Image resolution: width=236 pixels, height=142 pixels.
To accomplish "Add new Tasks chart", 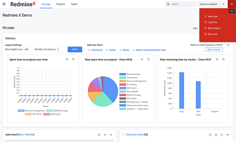I will point(111,50).
